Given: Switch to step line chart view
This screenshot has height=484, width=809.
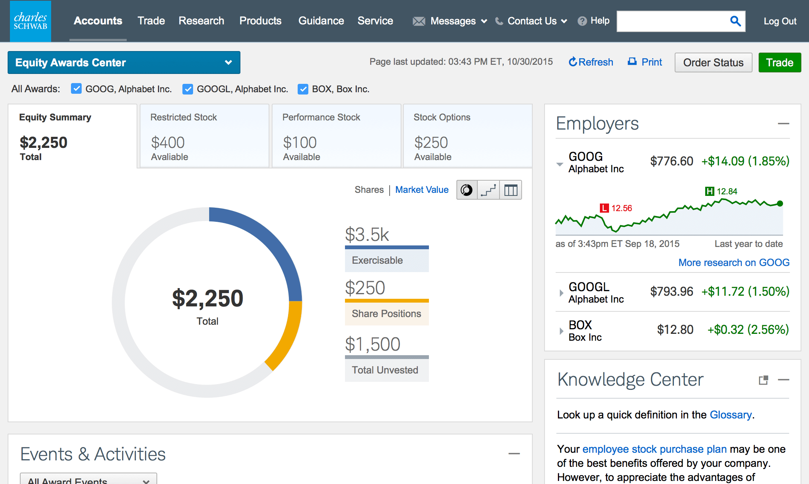Looking at the screenshot, I should click(x=488, y=190).
